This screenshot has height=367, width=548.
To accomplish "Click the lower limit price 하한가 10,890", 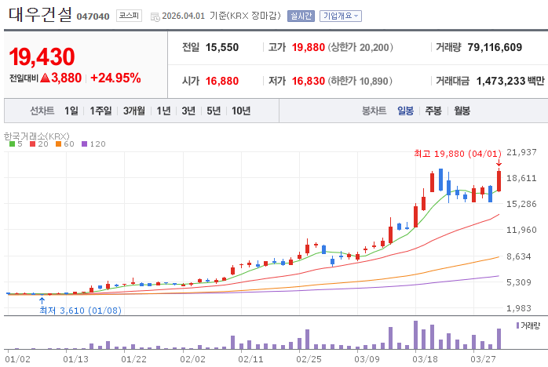I will 360,81.
